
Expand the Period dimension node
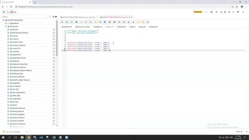(8, 105)
